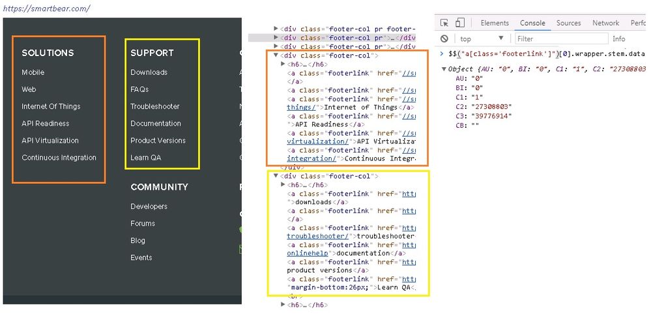Click the https://smartbear.com/ URL text
The height and width of the screenshot is (322, 651).
pos(46,8)
